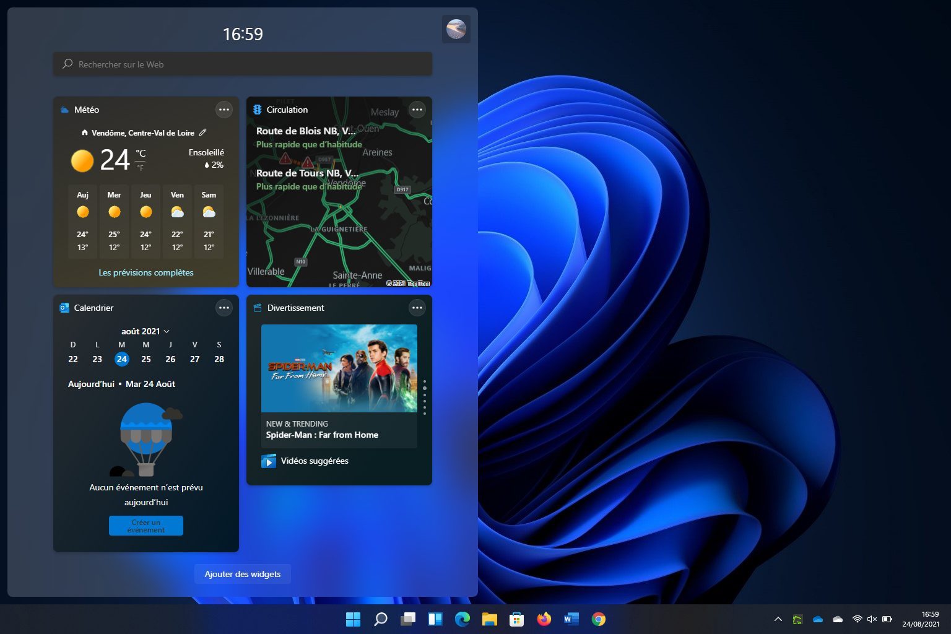951x634 pixels.
Task: Show hidden system tray icons chevron
Action: click(778, 619)
